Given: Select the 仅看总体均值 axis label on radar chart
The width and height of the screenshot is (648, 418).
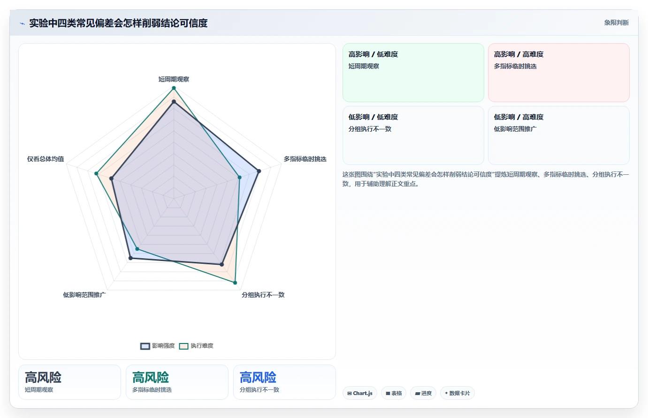Looking at the screenshot, I should [46, 159].
